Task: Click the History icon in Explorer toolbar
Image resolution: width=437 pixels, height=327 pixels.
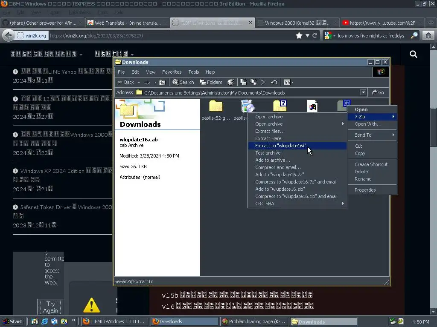Action: coord(231,82)
